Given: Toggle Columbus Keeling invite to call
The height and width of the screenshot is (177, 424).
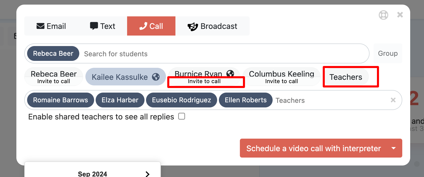Looking at the screenshot, I should coord(281,77).
